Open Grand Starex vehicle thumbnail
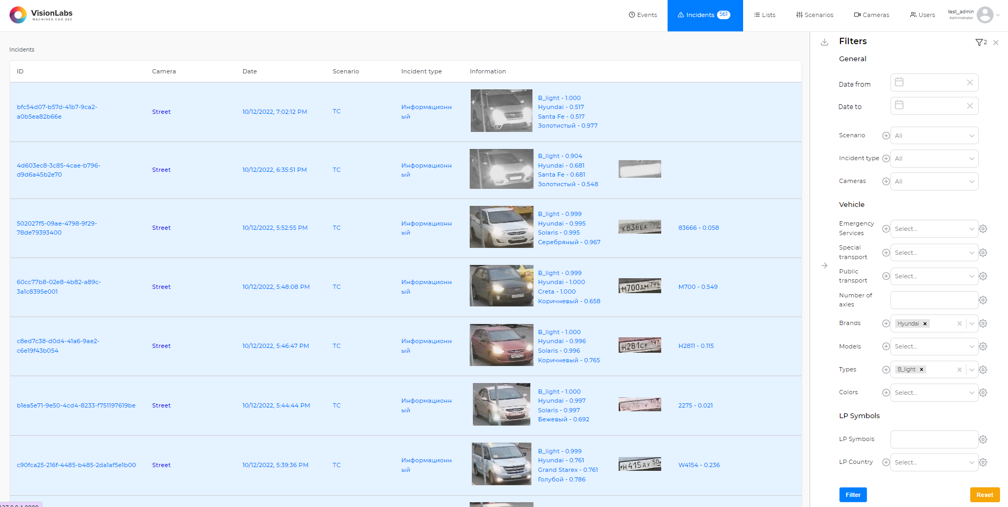 coord(501,464)
